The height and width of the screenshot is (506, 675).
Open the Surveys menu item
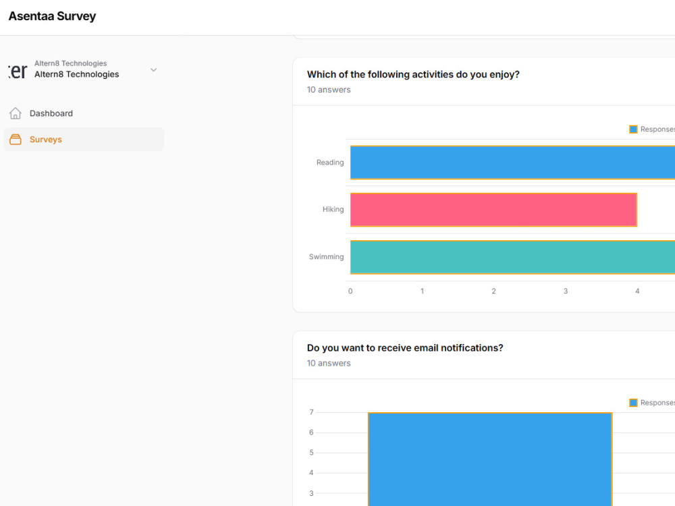coord(84,140)
